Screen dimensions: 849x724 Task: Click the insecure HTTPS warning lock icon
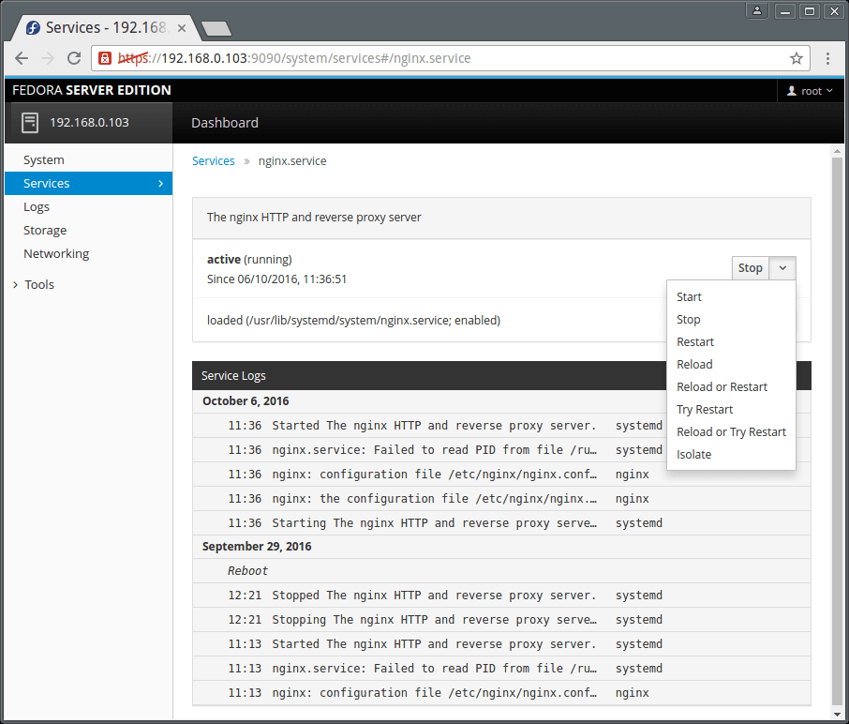106,58
